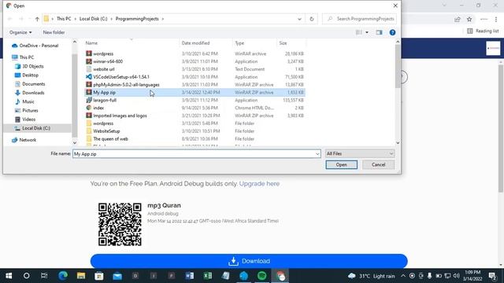Viewport: 504px width, 283px height.
Task: Open Excel from taskbar
Action: click(x=208, y=276)
